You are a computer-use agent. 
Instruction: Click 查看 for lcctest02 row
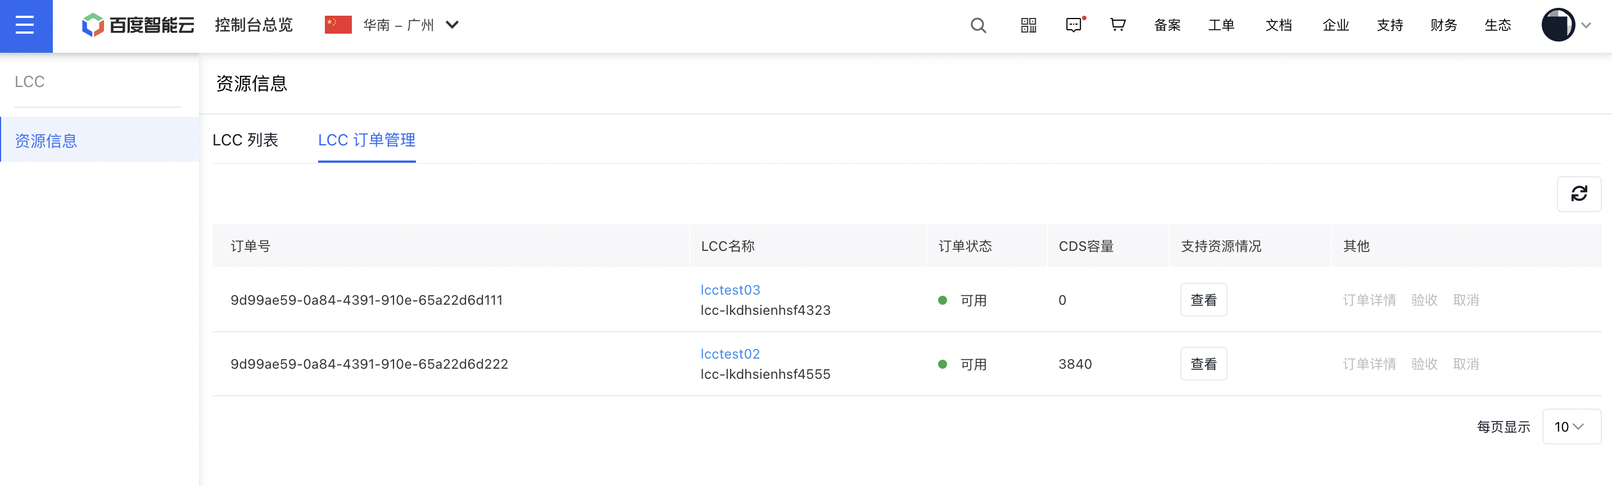click(x=1203, y=364)
